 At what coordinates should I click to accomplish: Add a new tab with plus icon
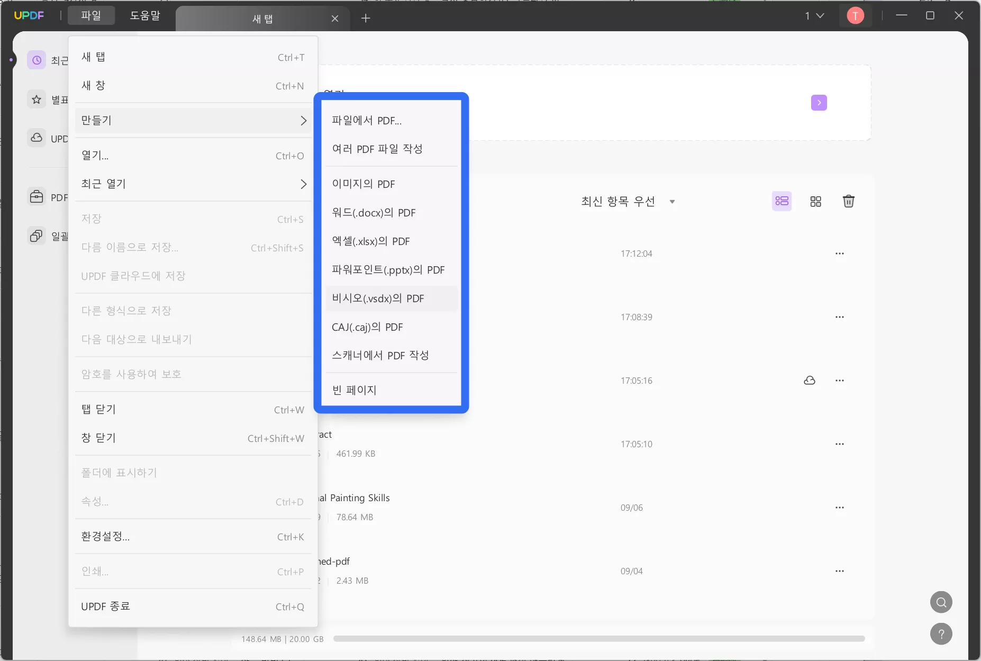[366, 19]
